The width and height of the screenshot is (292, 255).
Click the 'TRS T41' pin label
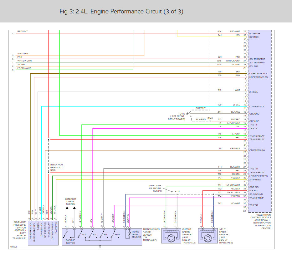click(254, 169)
